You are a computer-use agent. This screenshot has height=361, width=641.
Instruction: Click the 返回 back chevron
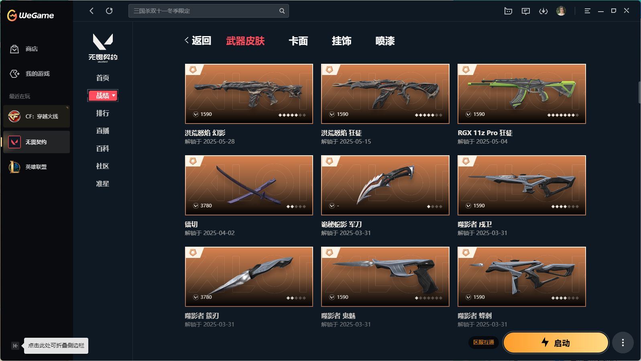[x=187, y=40]
